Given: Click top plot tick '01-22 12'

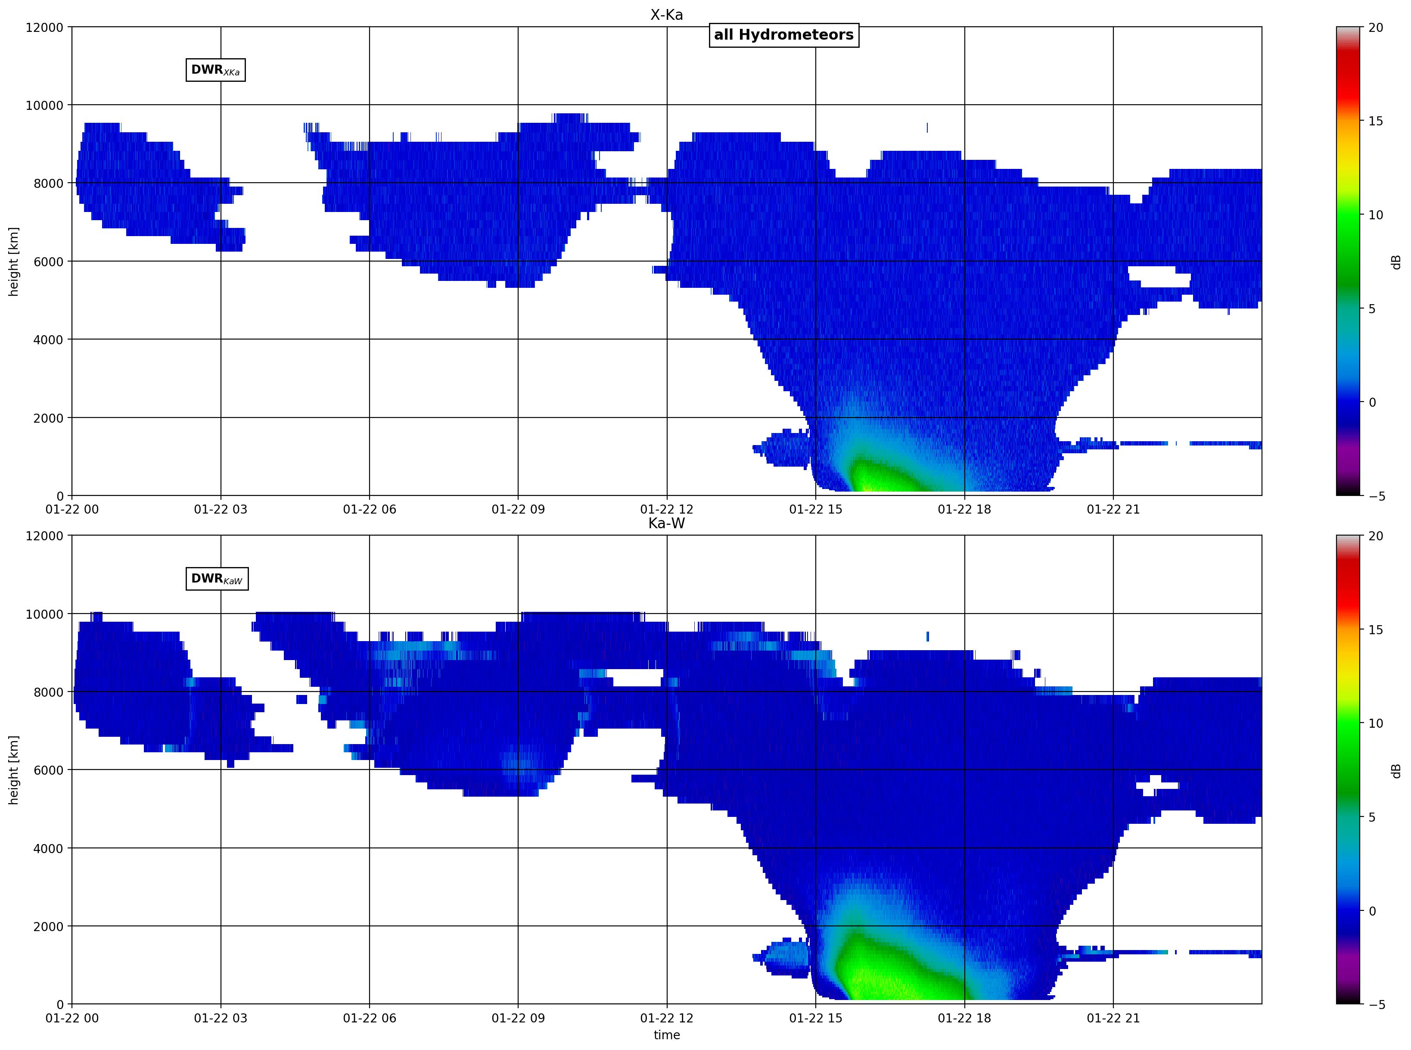Looking at the screenshot, I should pos(666,509).
